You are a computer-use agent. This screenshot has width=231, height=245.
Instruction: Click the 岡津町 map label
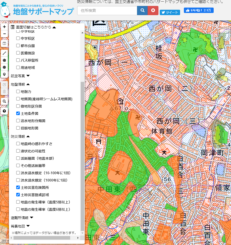click(x=213, y=153)
